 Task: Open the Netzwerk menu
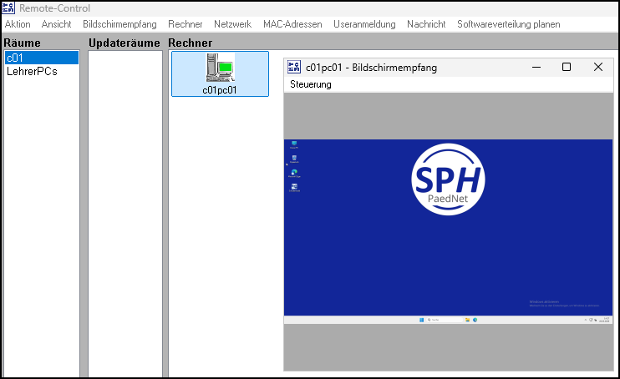coord(232,24)
